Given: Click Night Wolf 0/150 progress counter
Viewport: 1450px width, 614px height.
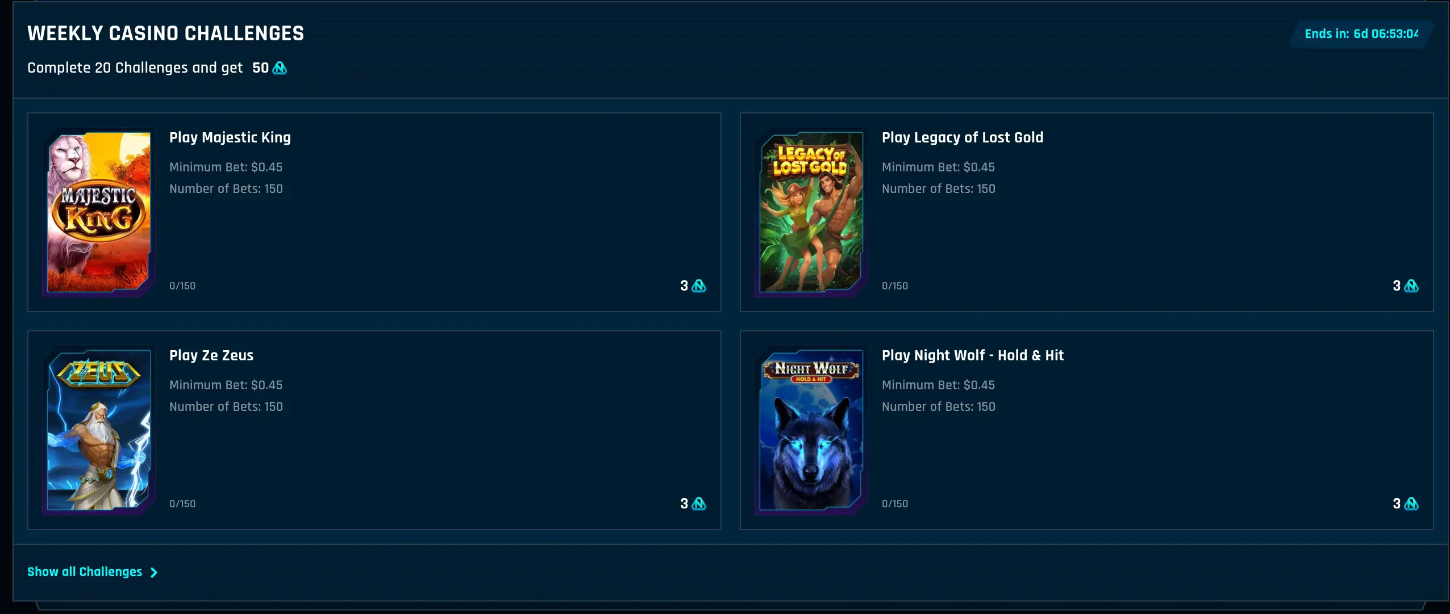Looking at the screenshot, I should [x=895, y=504].
